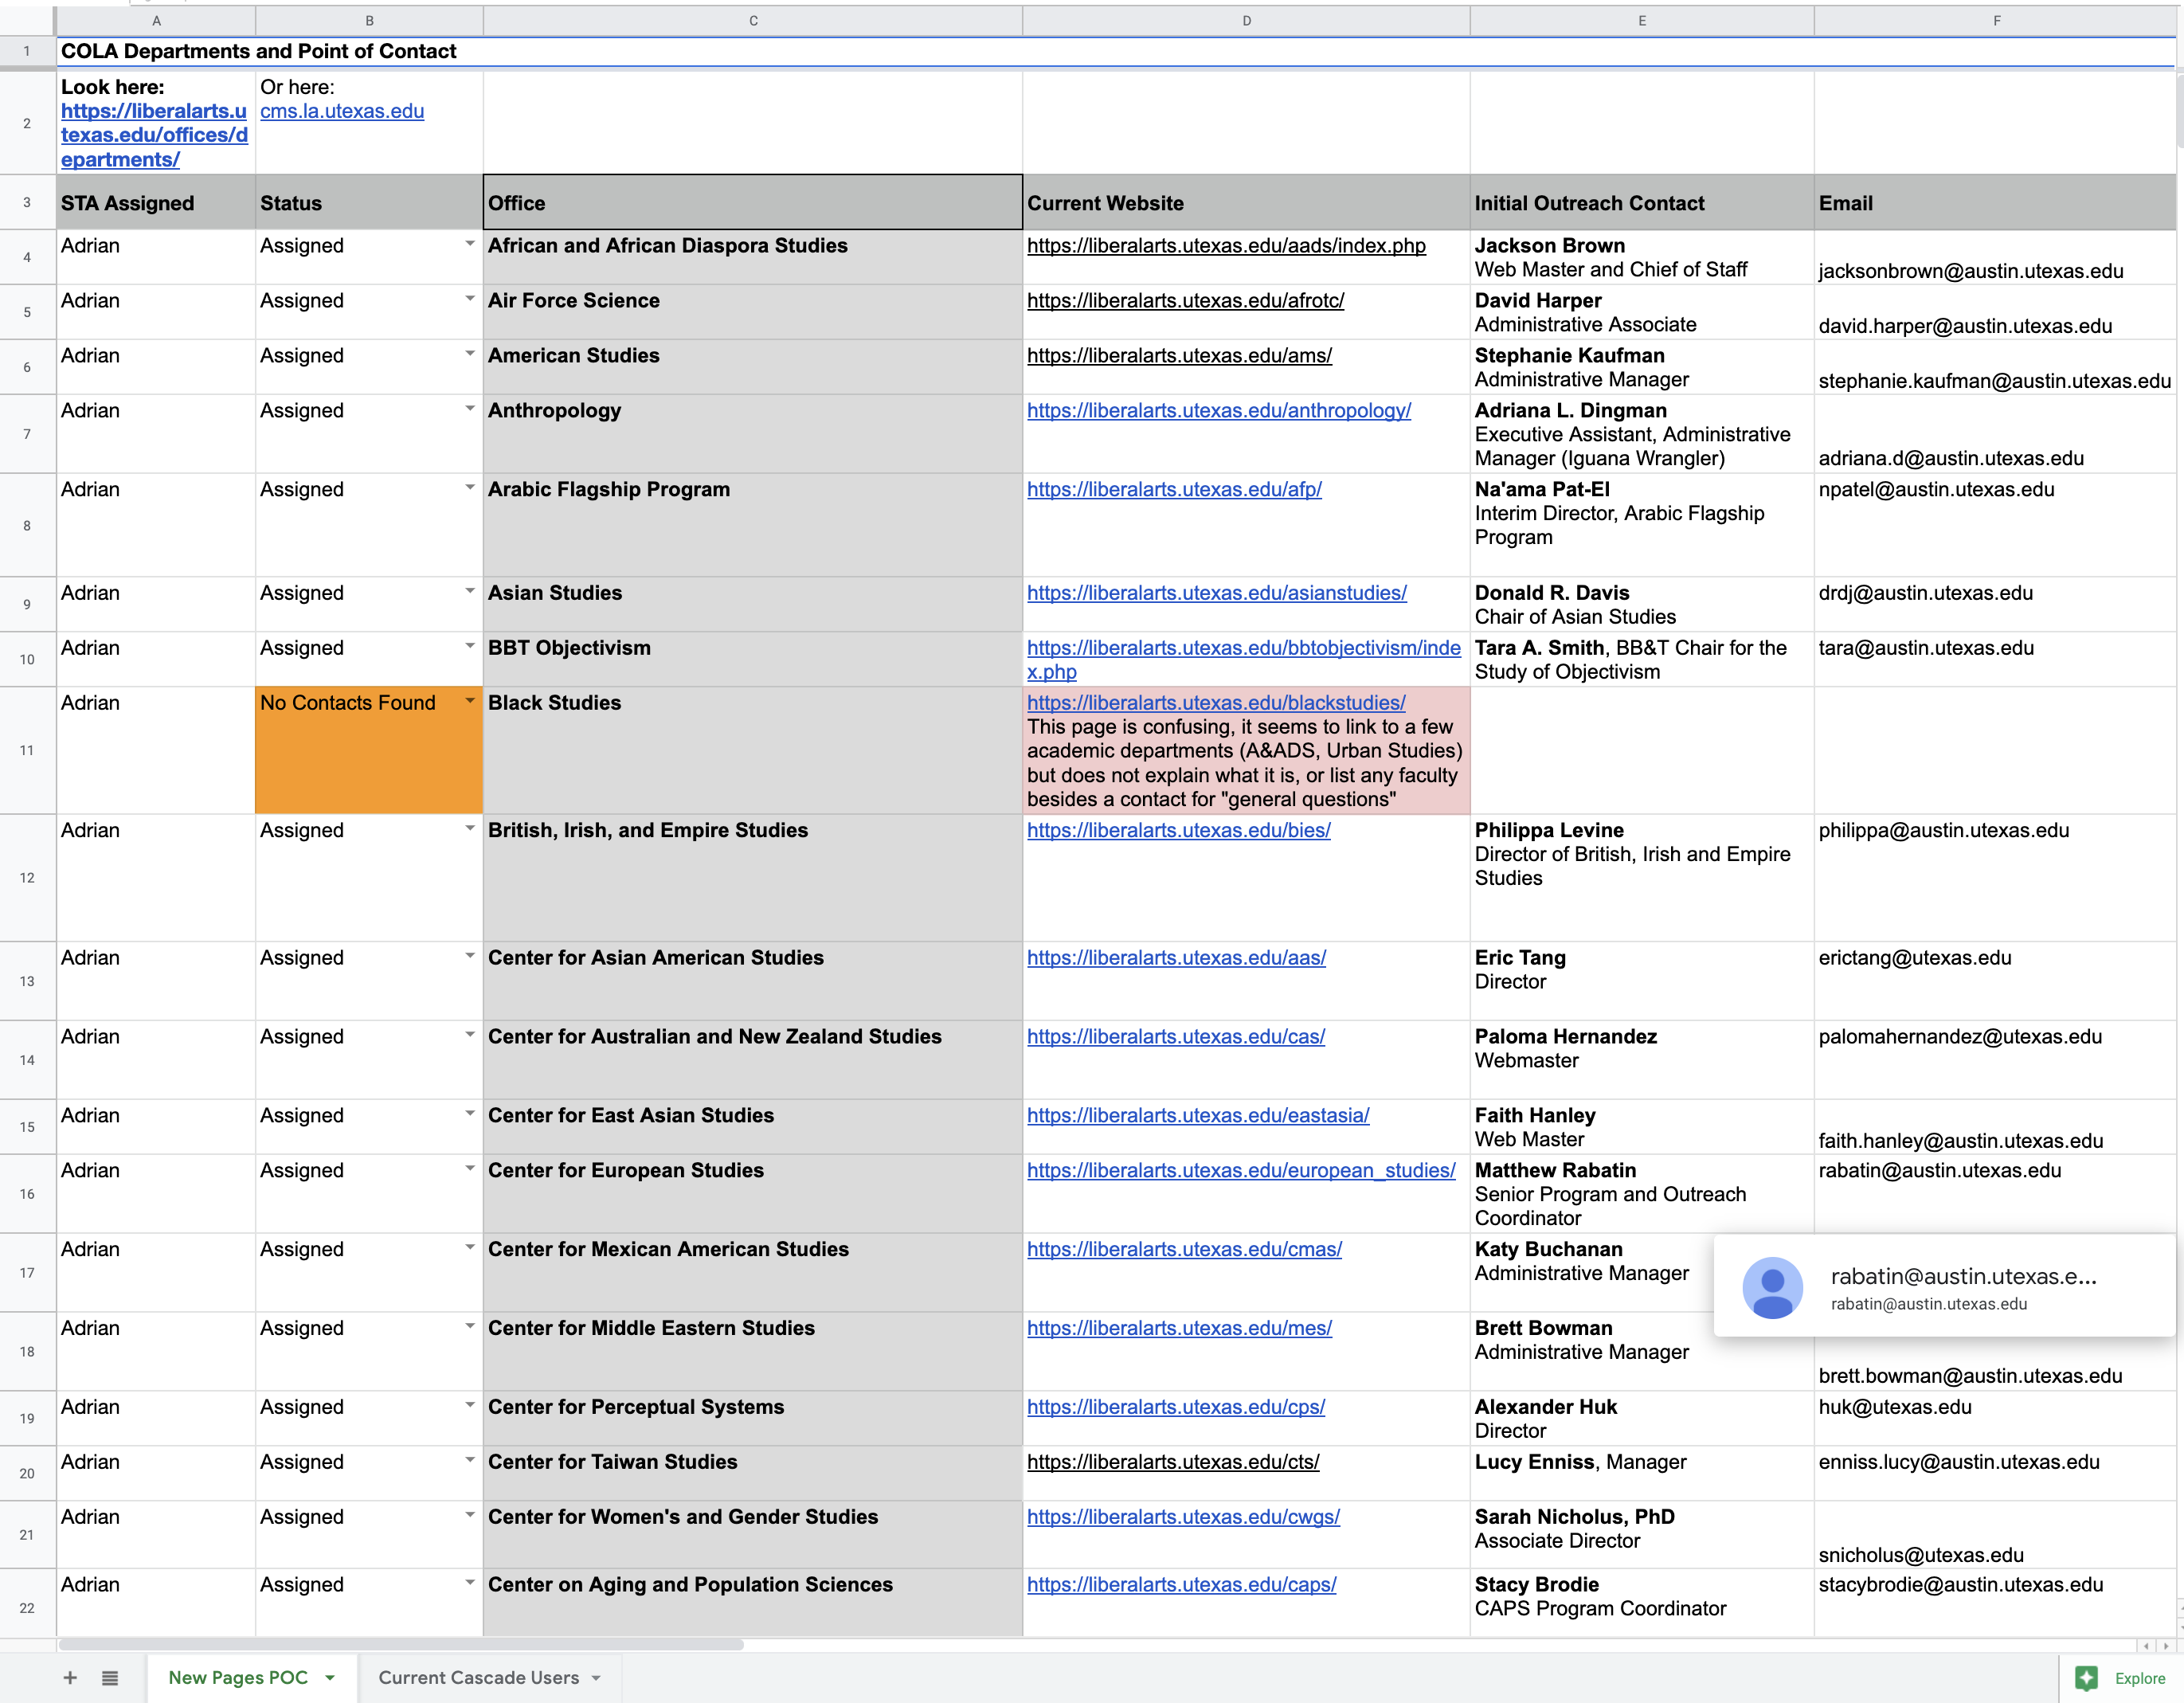Select the British, Irish, and Empire Studies cell
The image size is (2184, 1703).
pos(753,877)
